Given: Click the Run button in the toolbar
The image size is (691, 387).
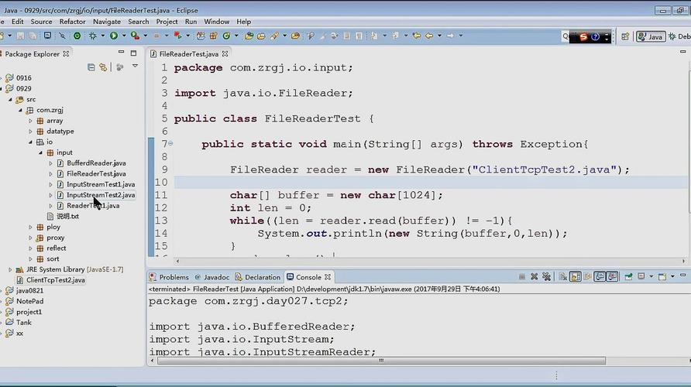Looking at the screenshot, I should [x=113, y=36].
